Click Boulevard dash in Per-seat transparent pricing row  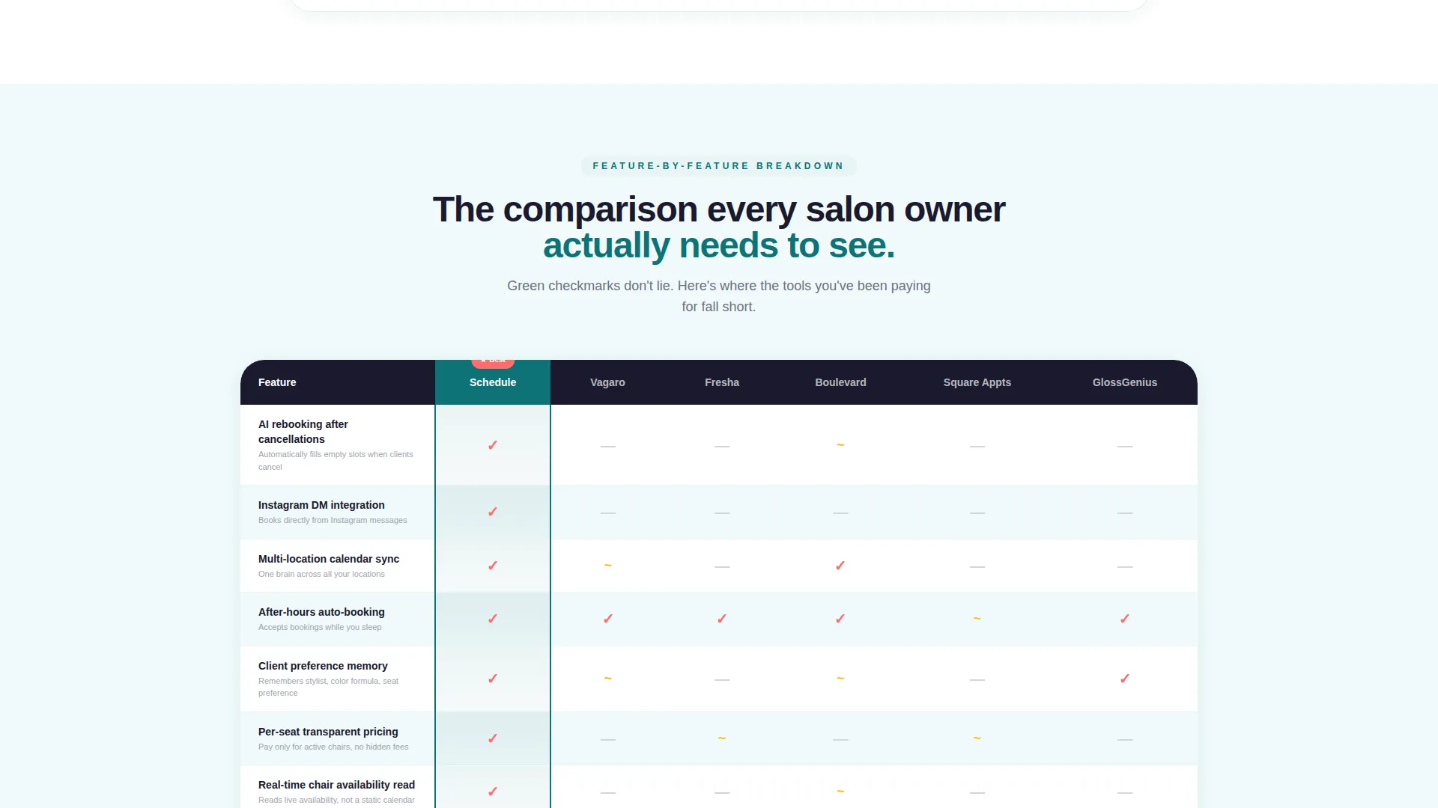click(x=840, y=739)
